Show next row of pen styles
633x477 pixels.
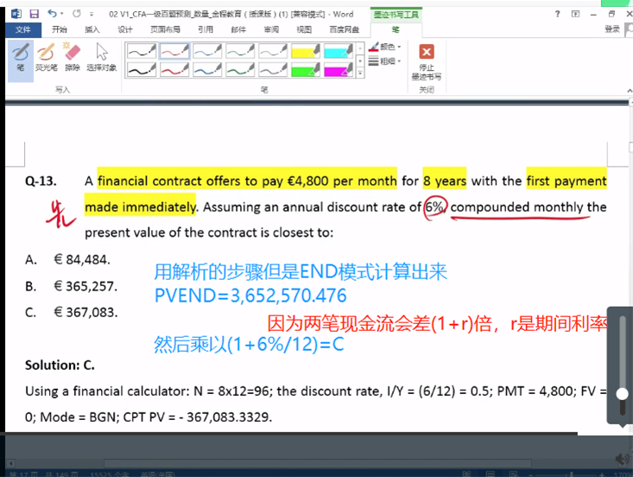(360, 61)
